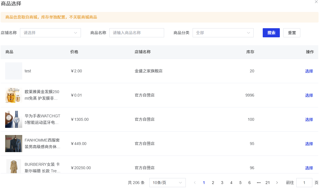Screen dimensions: 320x188
Task: Open the 店铺名称 dropdown
Action: 50,33
